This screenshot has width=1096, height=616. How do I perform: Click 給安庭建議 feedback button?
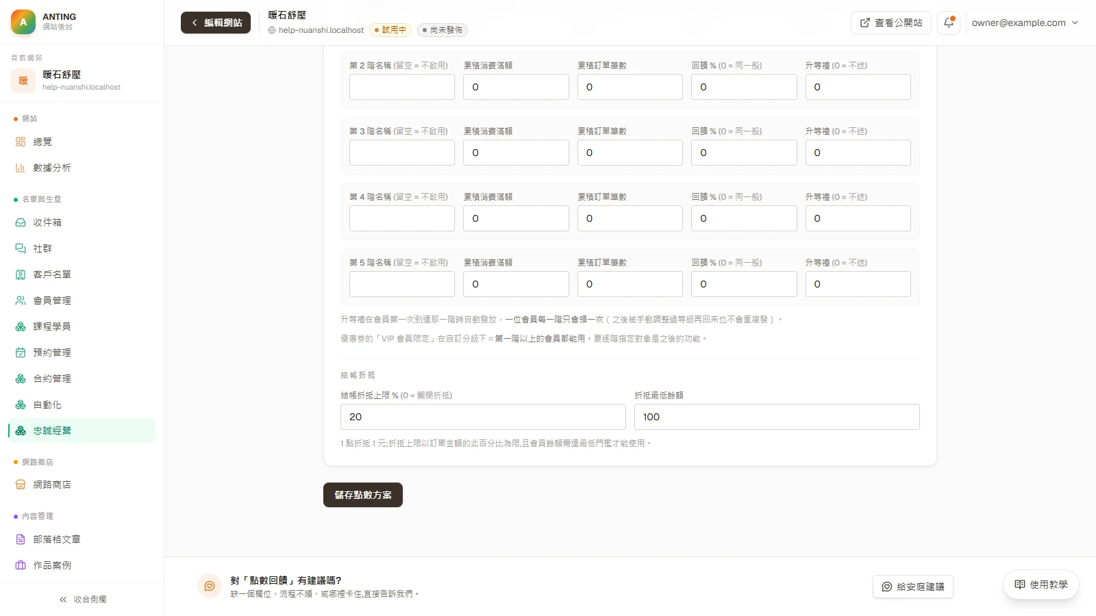click(x=913, y=587)
